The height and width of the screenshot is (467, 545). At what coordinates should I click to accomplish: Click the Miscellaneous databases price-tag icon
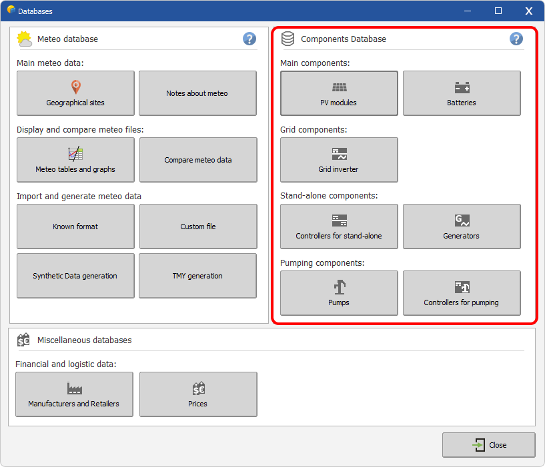(x=23, y=340)
